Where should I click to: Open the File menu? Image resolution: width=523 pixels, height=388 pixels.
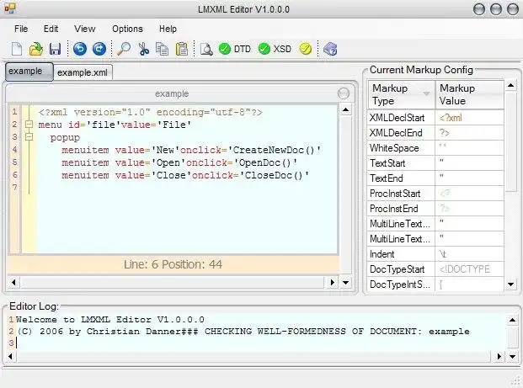pyautogui.click(x=21, y=29)
